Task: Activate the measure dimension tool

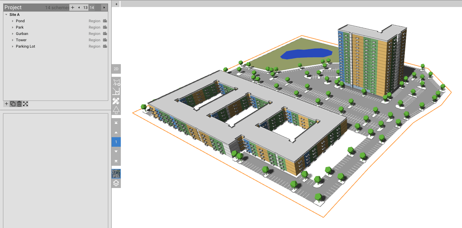Action: (116, 92)
